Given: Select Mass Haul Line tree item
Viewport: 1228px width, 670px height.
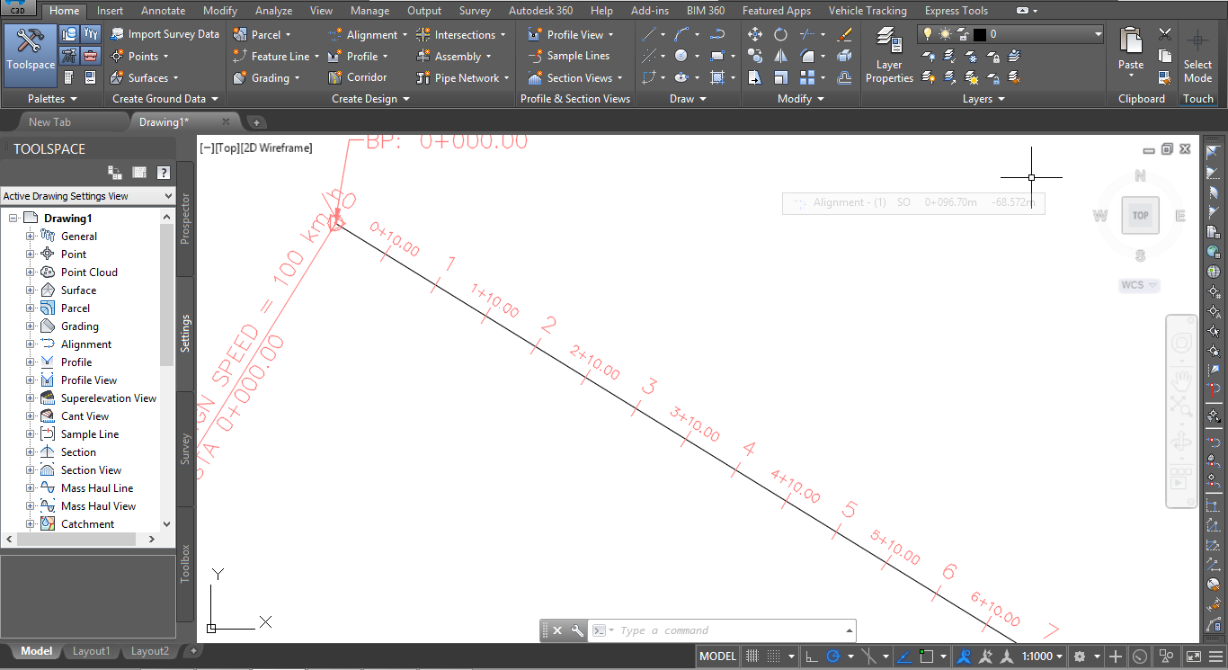Looking at the screenshot, I should [97, 488].
